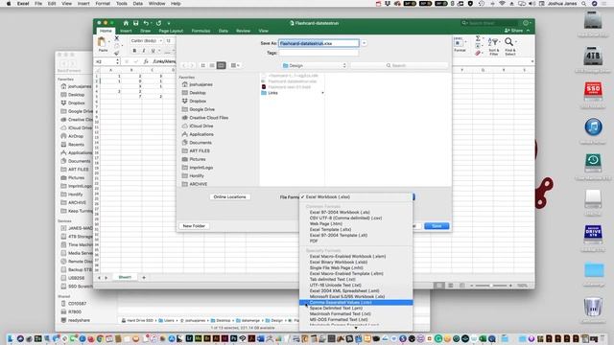
Task: Open Customize Quick Access Toolbar dropdown
Action: pos(169,23)
